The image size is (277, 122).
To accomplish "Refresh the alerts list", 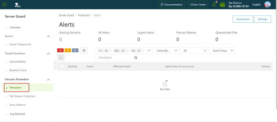I will coord(84,51).
